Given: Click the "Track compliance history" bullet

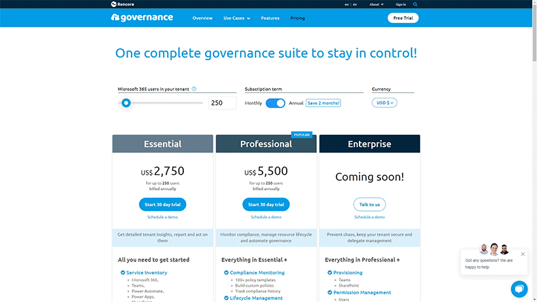Looking at the screenshot, I should (257, 291).
